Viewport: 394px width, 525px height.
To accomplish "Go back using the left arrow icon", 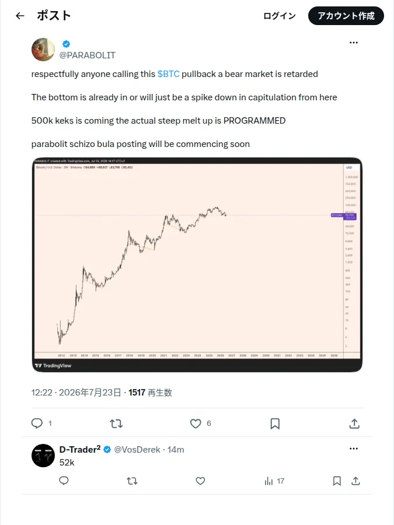I will pyautogui.click(x=20, y=16).
